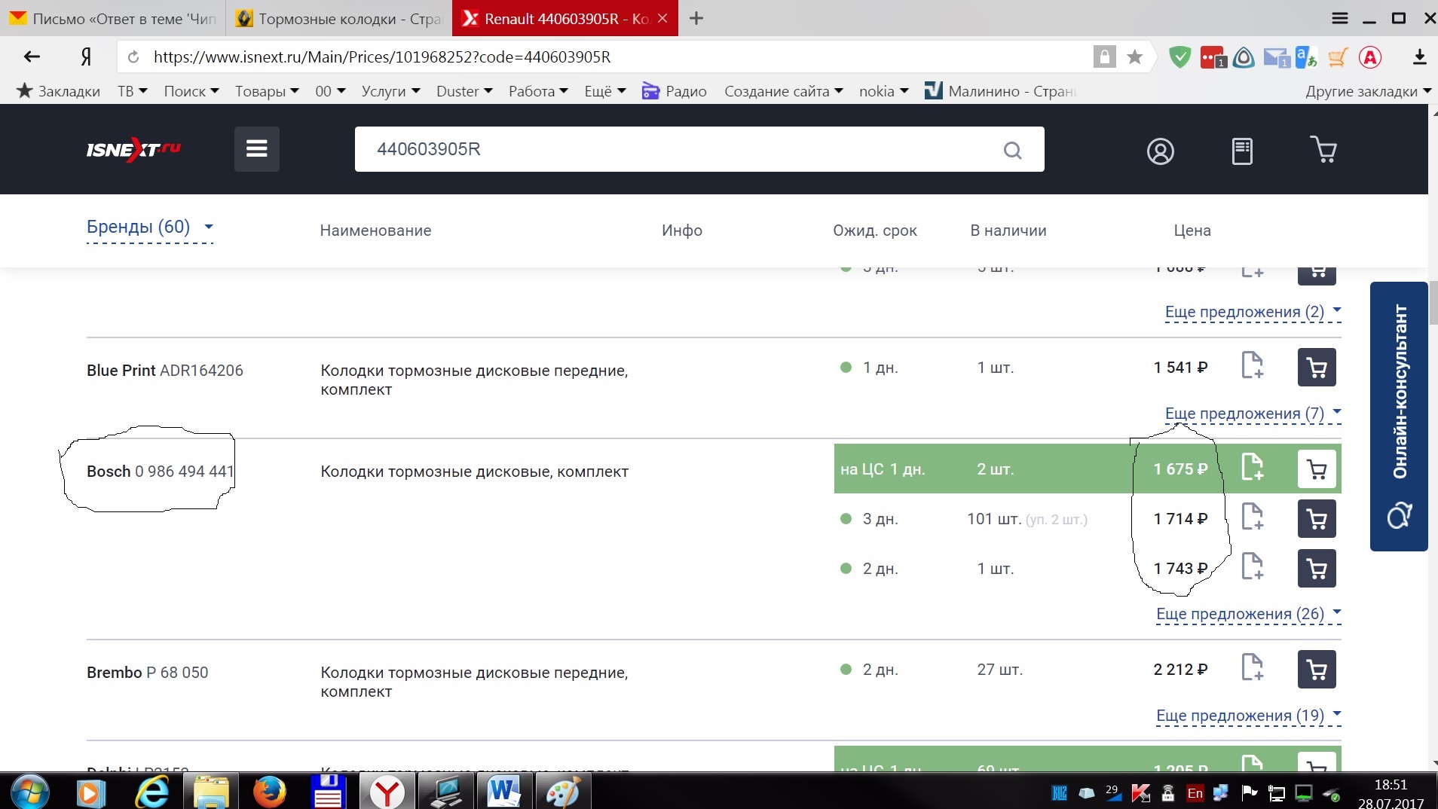
Task: Switch to the Тормозные колодки tab
Action: click(x=339, y=19)
